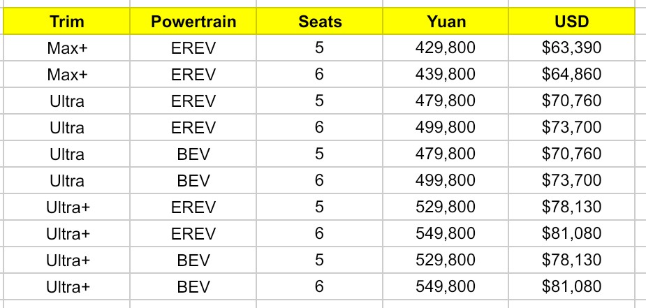The image size is (646, 308).
Task: Click the cell containing 429,800
Action: pyautogui.click(x=446, y=47)
